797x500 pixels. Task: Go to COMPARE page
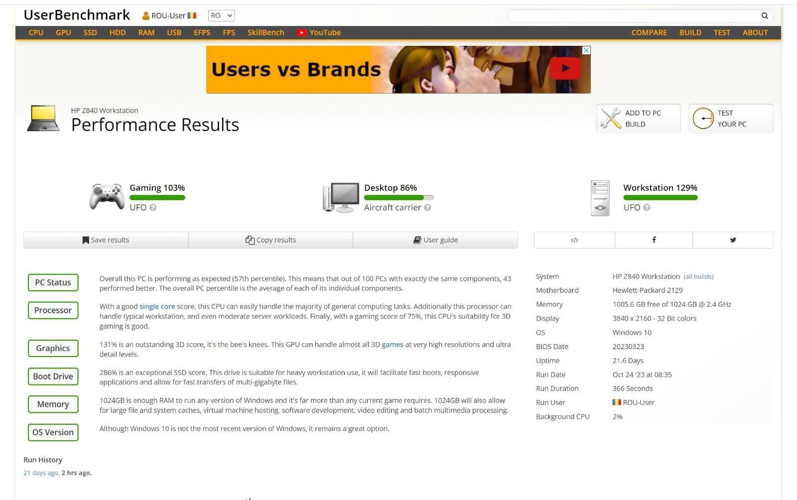(649, 33)
